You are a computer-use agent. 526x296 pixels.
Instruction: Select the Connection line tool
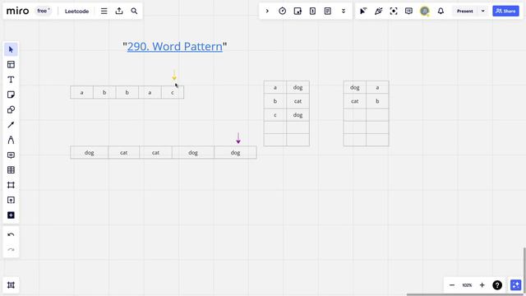(x=11, y=125)
